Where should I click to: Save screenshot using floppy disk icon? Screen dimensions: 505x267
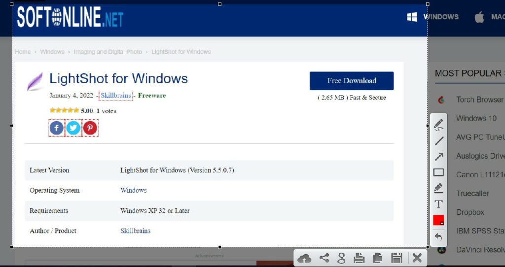point(397,258)
